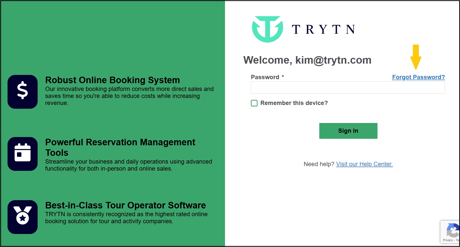Click the Password field label
This screenshot has height=247, width=460.
pos(265,77)
